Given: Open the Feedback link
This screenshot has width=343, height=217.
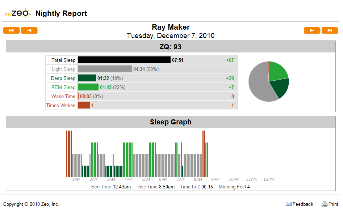Looking at the screenshot, I should [303, 204].
